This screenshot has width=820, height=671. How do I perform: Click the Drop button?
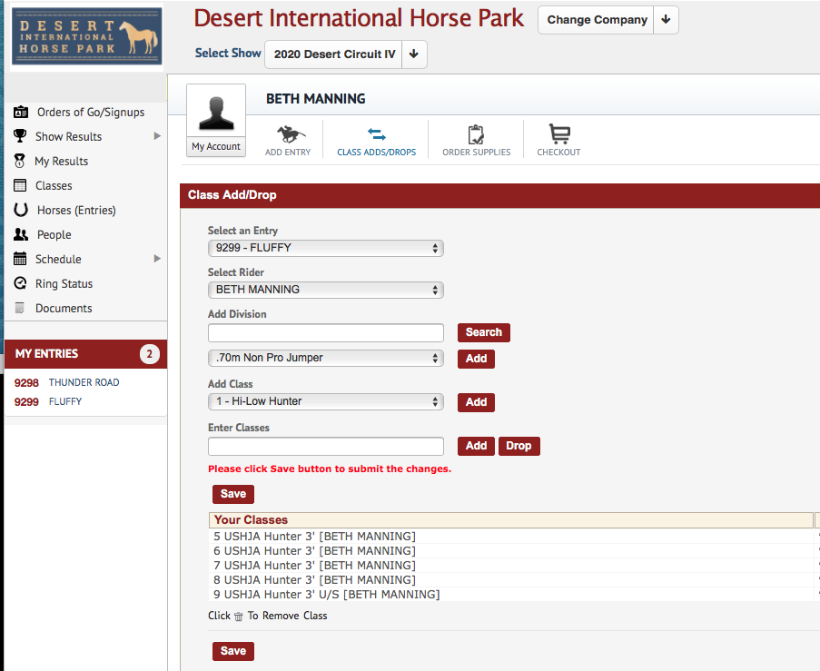519,446
